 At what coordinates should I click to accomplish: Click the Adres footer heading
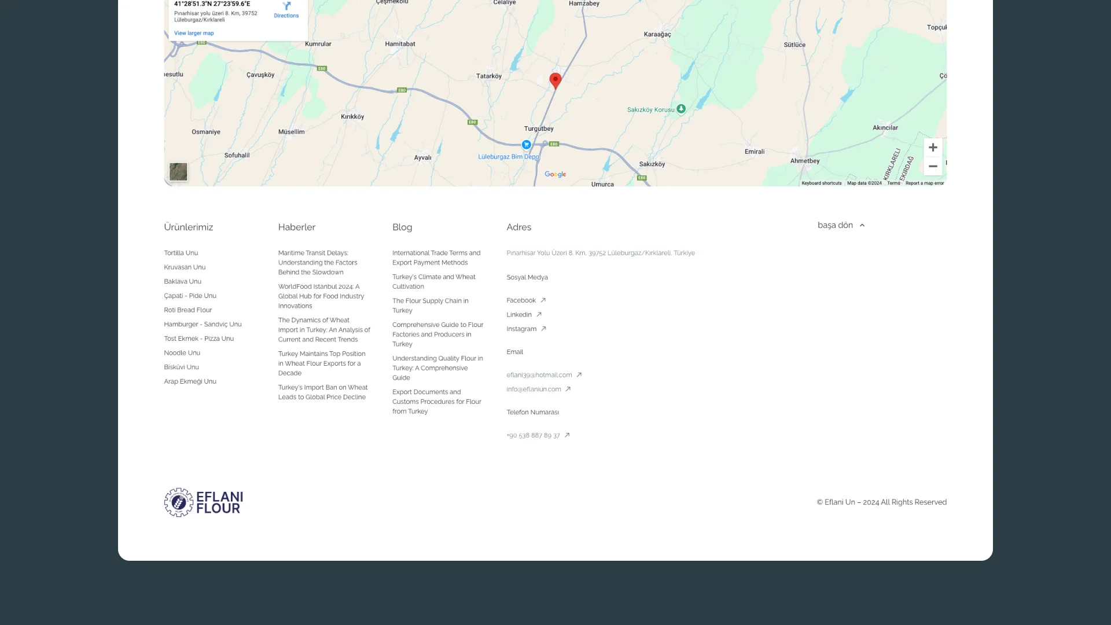point(518,227)
